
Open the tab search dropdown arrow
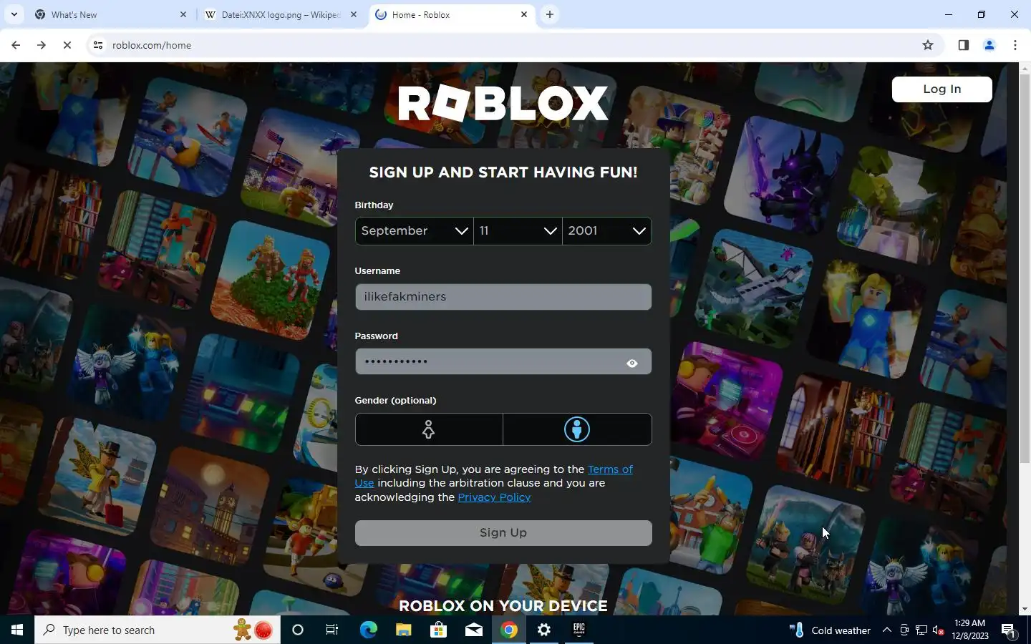(x=14, y=14)
